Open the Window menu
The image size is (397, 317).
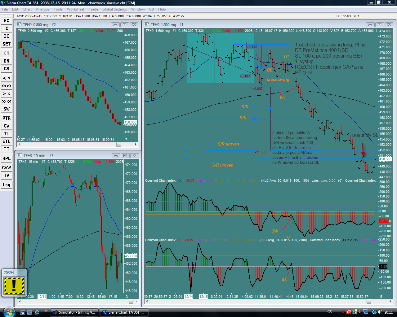(138, 9)
